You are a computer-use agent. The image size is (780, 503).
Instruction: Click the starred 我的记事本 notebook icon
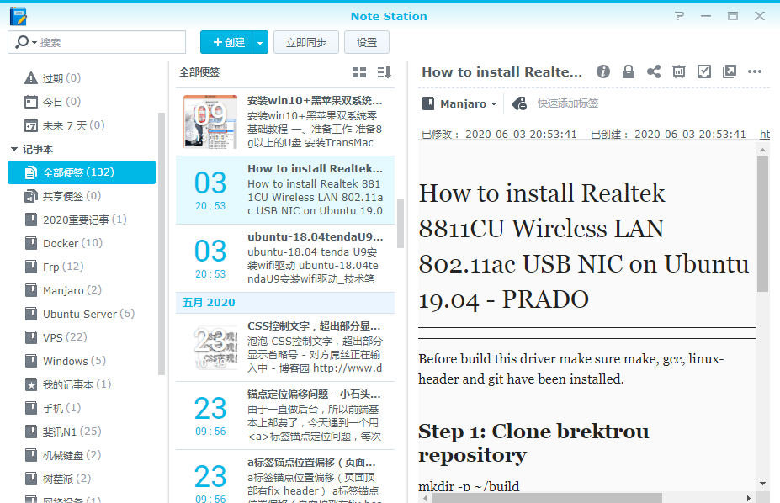31,384
